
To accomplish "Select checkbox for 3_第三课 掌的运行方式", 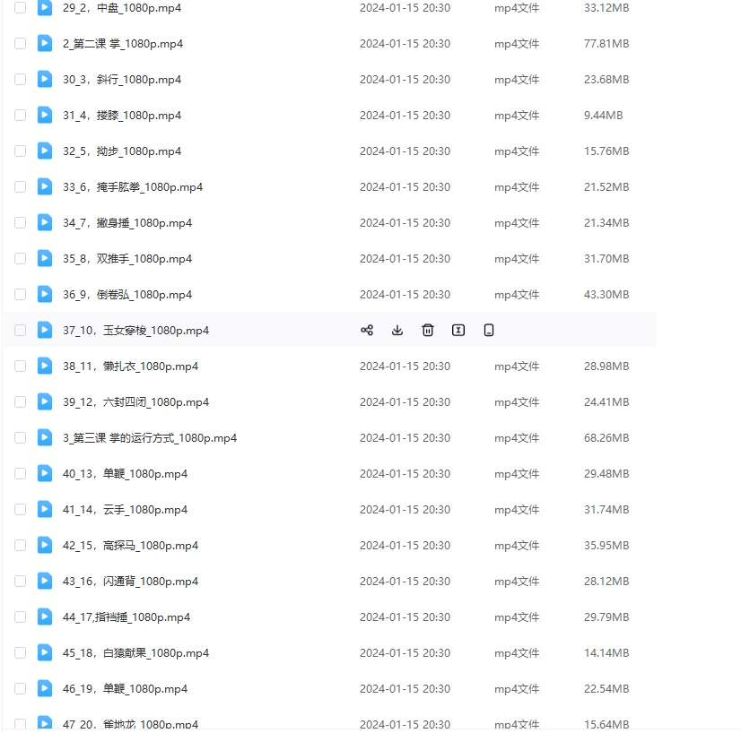I will [x=20, y=438].
